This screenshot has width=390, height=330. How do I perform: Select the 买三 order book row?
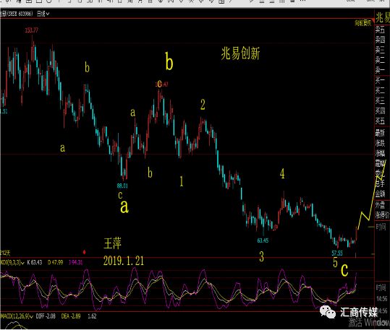pos(381,100)
